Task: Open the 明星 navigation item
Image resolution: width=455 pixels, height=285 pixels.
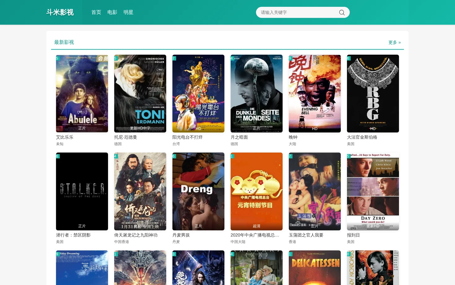Action: coord(128,12)
